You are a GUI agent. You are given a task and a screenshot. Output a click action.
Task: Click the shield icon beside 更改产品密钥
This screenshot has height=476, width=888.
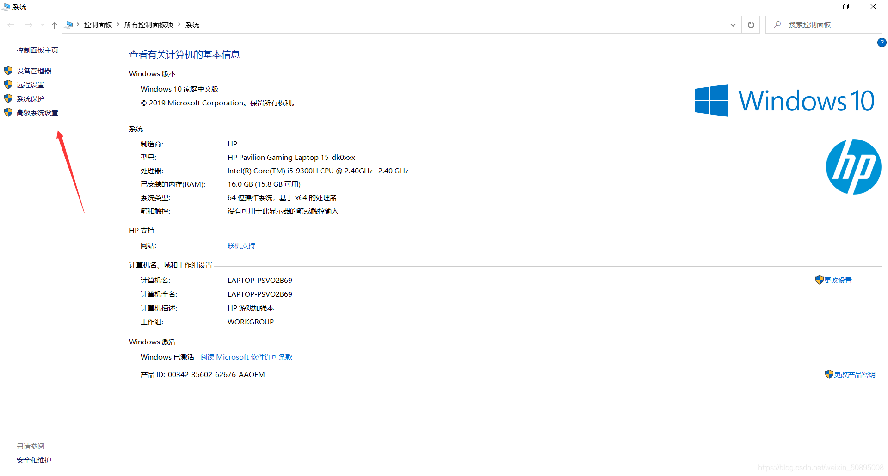pos(829,374)
